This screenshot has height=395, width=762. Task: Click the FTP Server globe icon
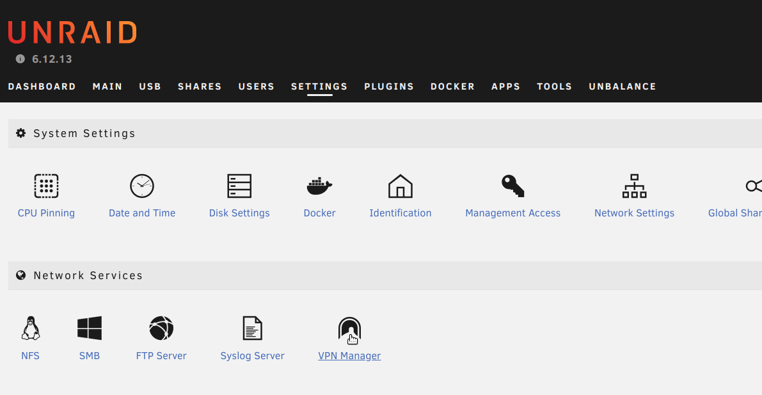coord(161,328)
